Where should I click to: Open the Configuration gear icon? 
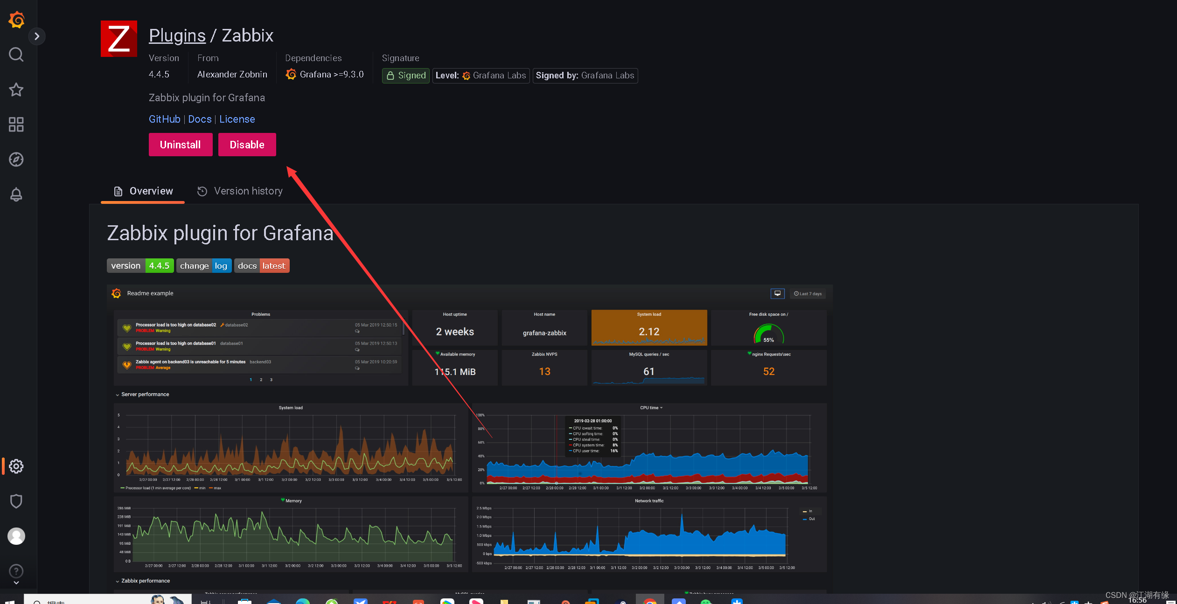[16, 466]
